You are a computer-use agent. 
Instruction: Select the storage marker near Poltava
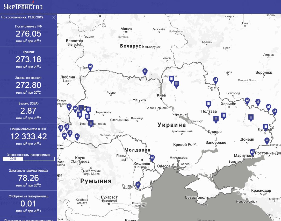(208, 104)
